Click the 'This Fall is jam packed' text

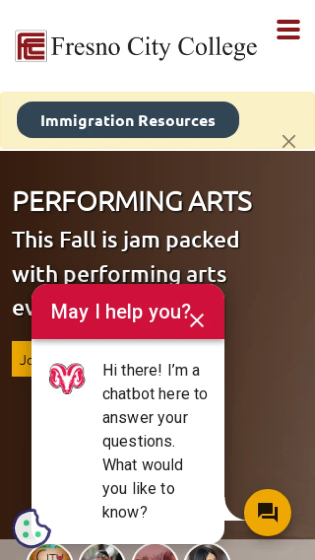[126, 239]
